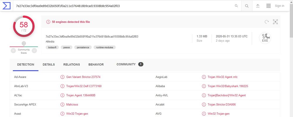Screen dimensions: 293x117
Task: Select the runtime-modules tag
Action: point(104,47)
